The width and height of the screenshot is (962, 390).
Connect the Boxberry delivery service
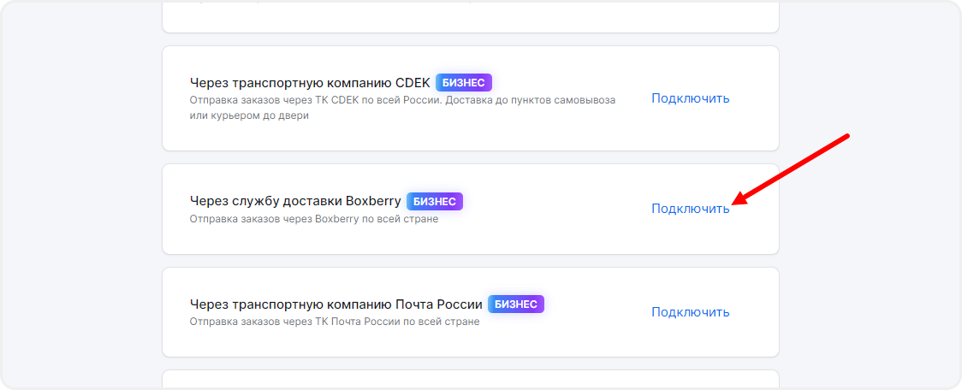point(690,209)
